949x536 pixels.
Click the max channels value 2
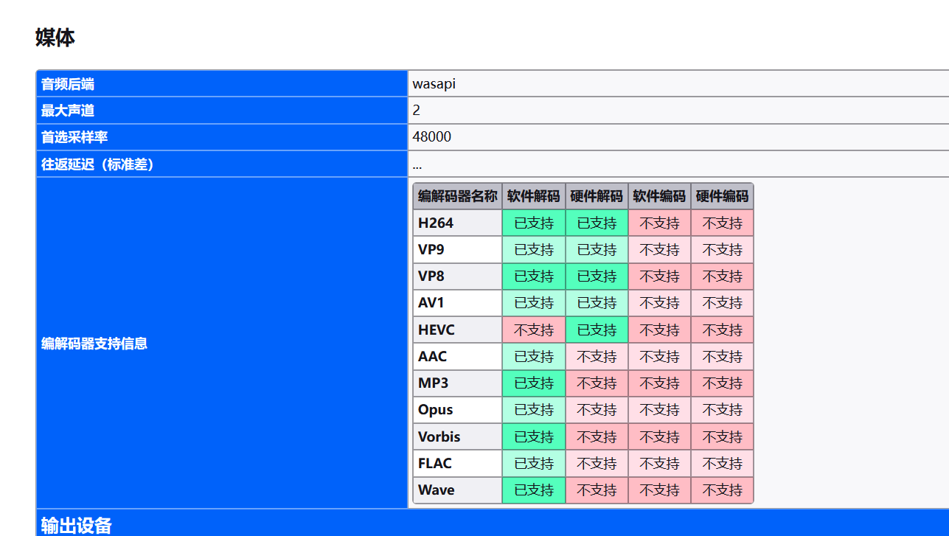click(x=417, y=111)
